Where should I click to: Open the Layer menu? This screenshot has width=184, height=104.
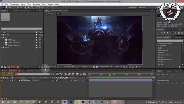23,4
